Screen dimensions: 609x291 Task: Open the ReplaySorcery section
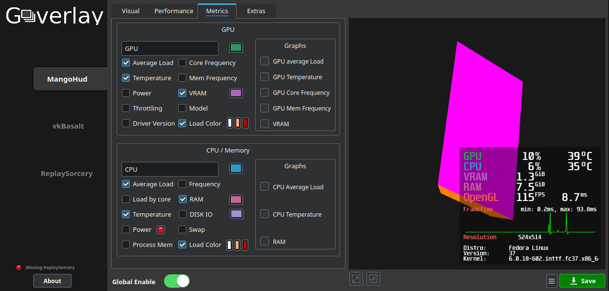click(67, 174)
